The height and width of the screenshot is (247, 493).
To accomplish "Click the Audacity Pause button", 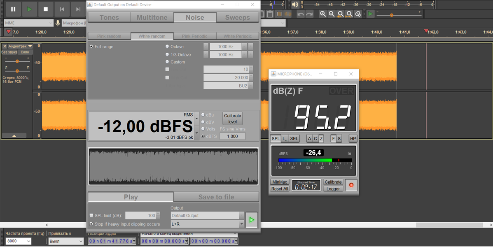I will click(13, 9).
